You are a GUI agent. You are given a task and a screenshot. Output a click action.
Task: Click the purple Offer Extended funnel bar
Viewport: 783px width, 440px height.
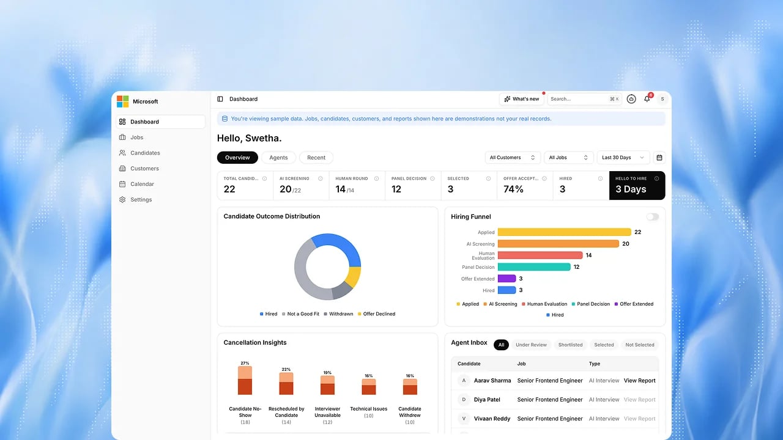pos(507,279)
